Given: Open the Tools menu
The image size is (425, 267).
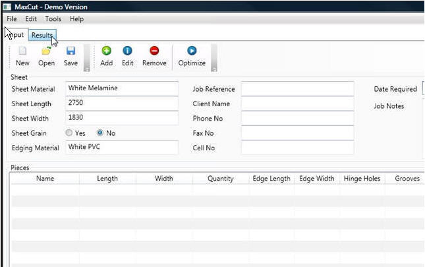Looking at the screenshot, I should click(x=53, y=19).
